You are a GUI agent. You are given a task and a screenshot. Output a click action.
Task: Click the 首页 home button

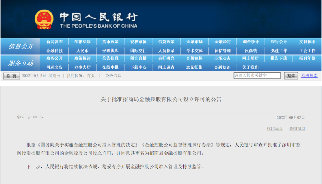(12, 76)
